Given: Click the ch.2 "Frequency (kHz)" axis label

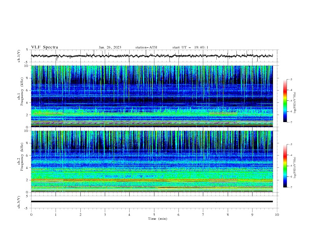Looking at the screenshot, I should (22, 157).
